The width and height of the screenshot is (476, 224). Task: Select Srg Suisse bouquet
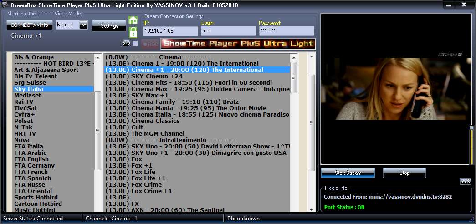(x=30, y=82)
